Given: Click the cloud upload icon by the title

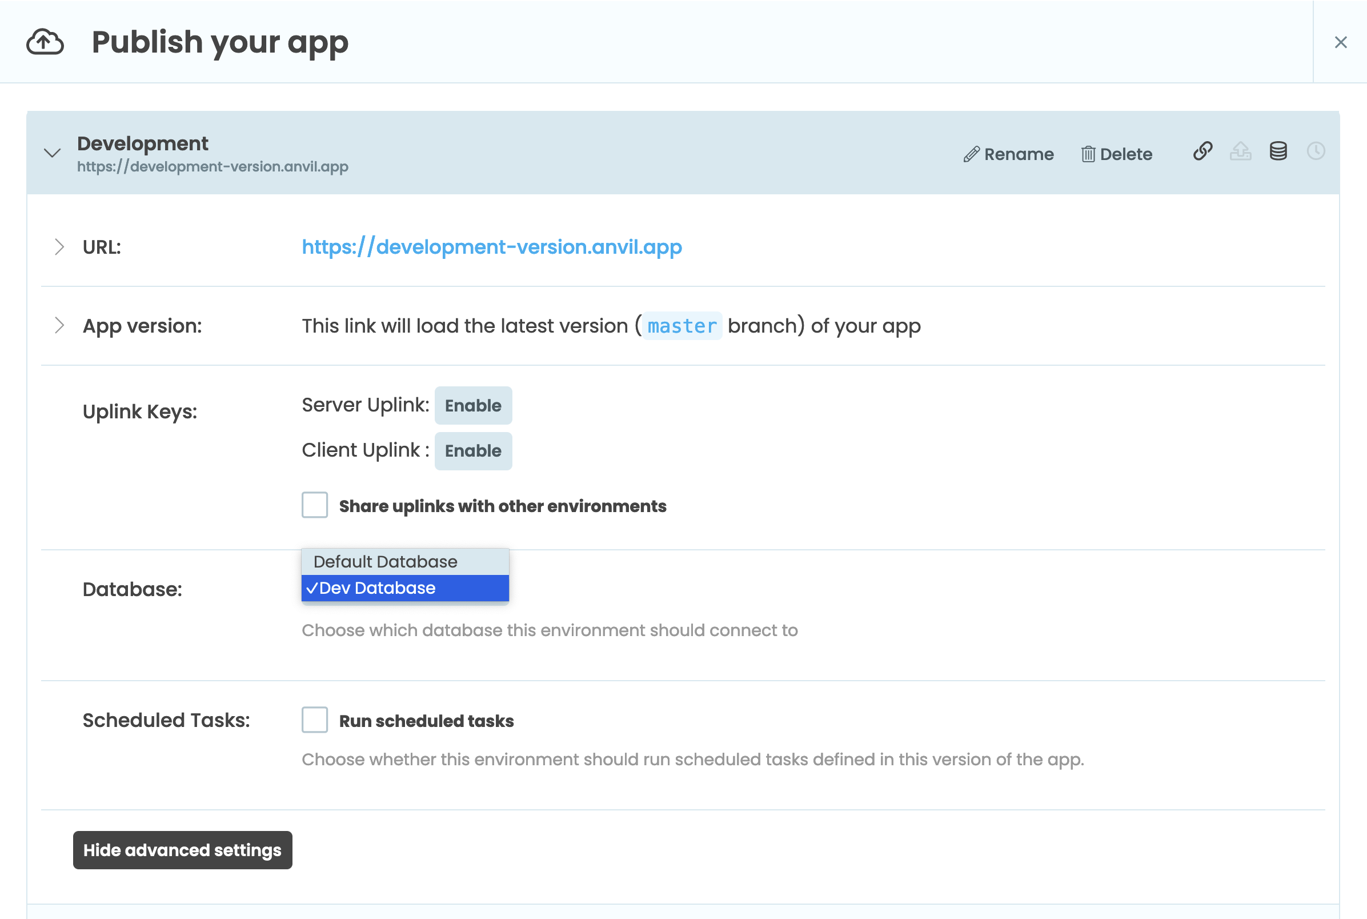Looking at the screenshot, I should pos(45,42).
